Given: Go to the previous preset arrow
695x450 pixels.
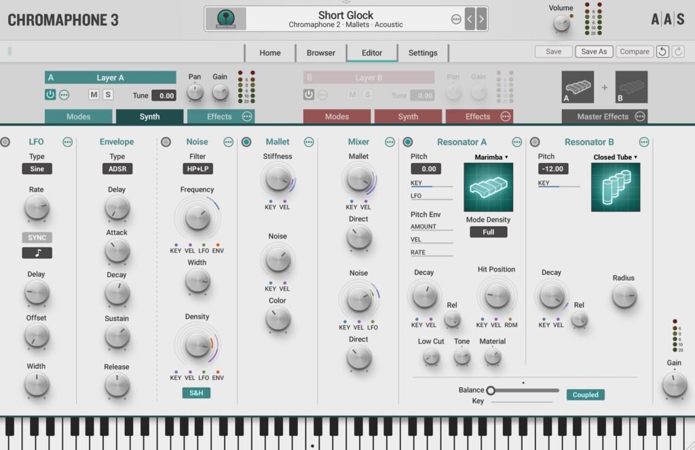Looking at the screenshot, I should tap(469, 19).
